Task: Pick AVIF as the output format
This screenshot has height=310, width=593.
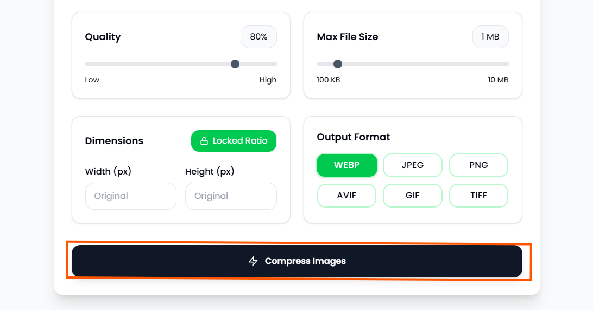Action: pos(346,196)
